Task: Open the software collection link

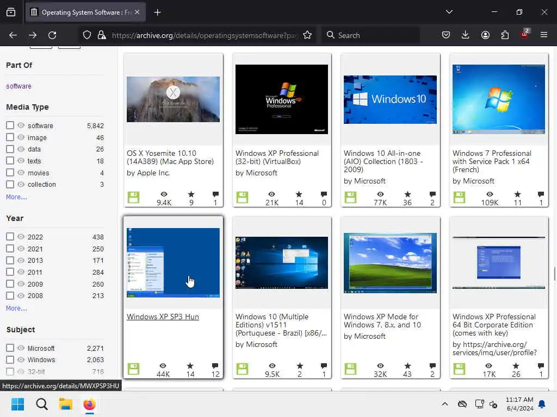Action: pyautogui.click(x=18, y=86)
